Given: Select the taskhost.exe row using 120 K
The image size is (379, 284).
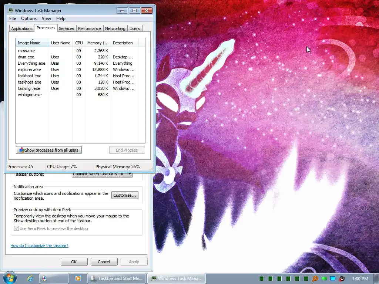Looking at the screenshot, I should click(80, 82).
